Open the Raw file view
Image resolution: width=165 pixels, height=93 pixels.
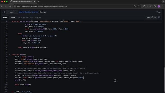pyautogui.click(x=148, y=17)
